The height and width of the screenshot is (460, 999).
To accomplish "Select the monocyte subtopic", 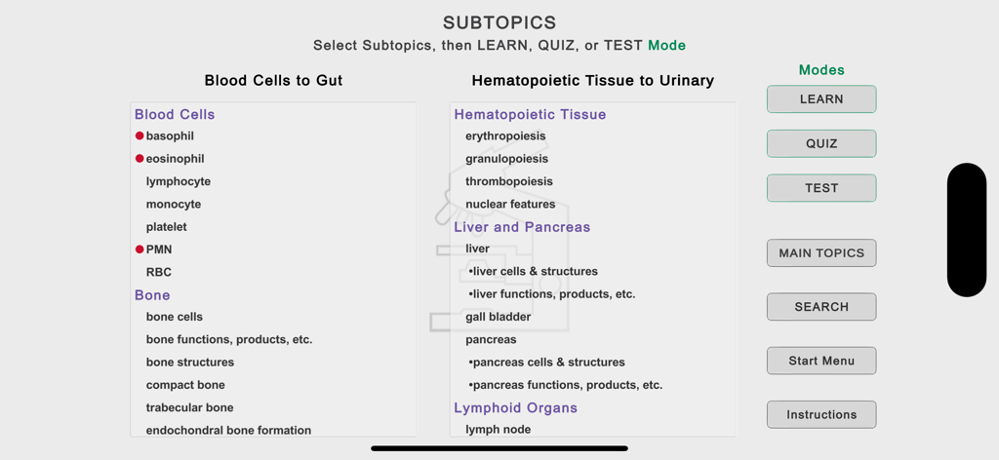I will (174, 205).
